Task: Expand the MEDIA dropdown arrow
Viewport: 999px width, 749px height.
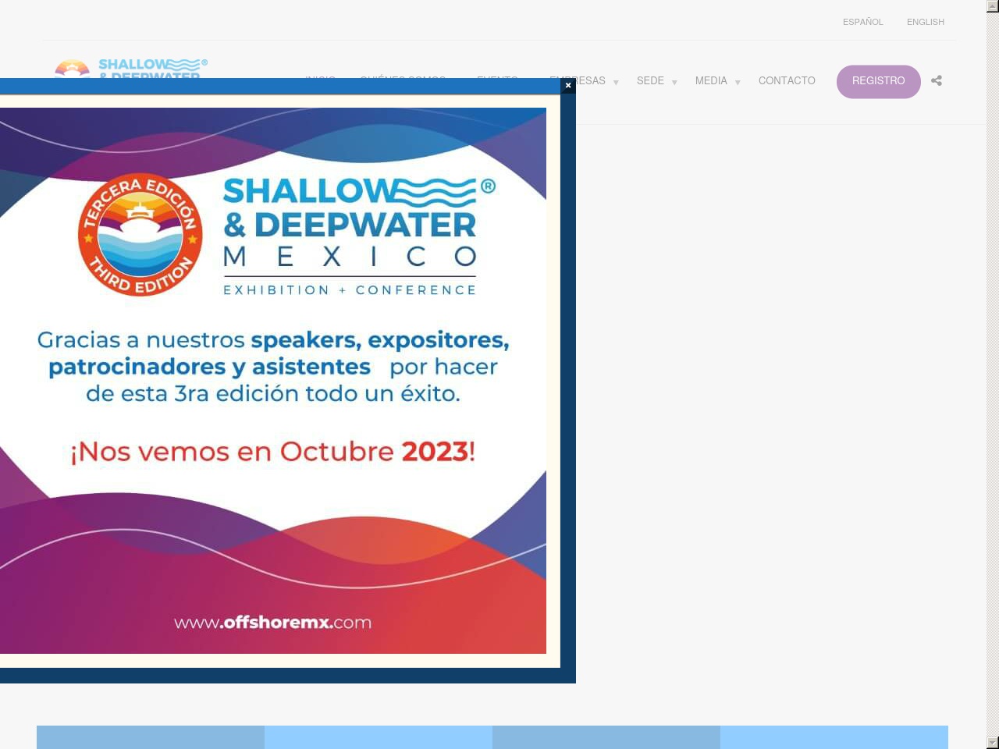Action: (738, 83)
